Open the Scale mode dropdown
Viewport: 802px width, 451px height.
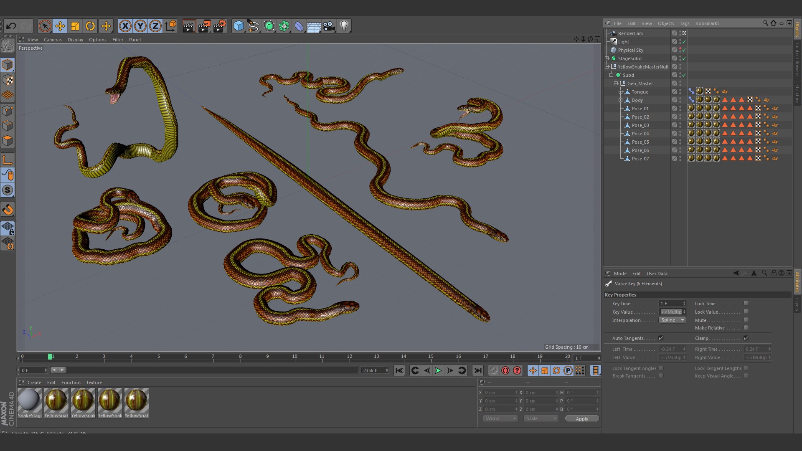(541, 418)
